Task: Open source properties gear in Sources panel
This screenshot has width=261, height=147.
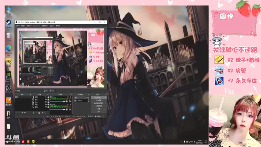Action: (39, 113)
